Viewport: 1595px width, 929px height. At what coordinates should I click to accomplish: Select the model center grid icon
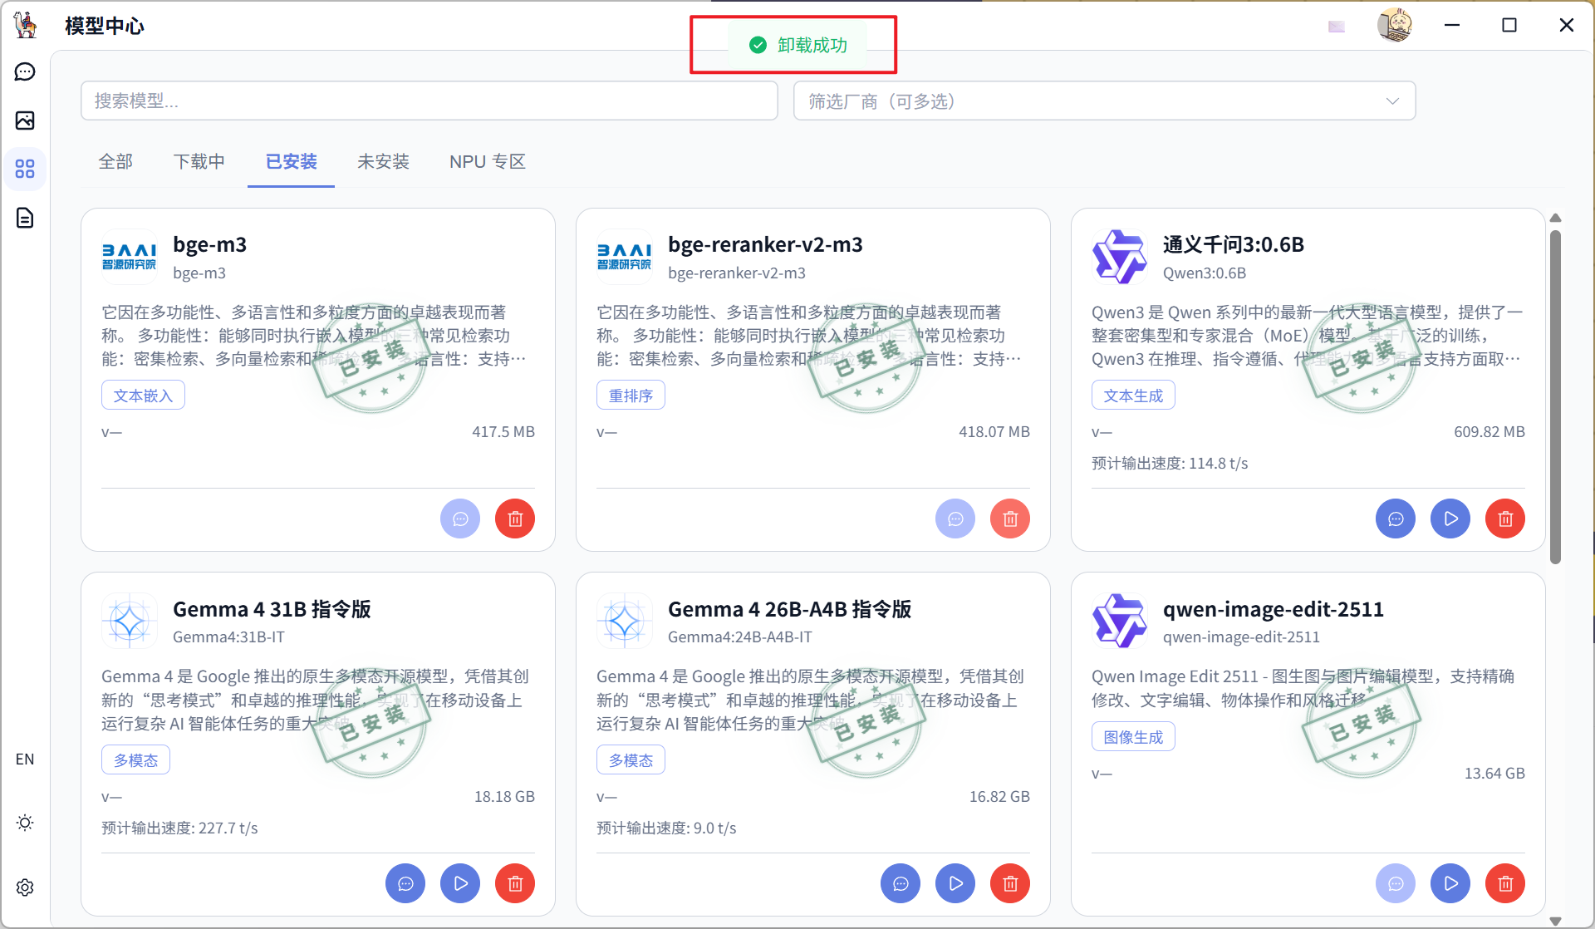25,170
